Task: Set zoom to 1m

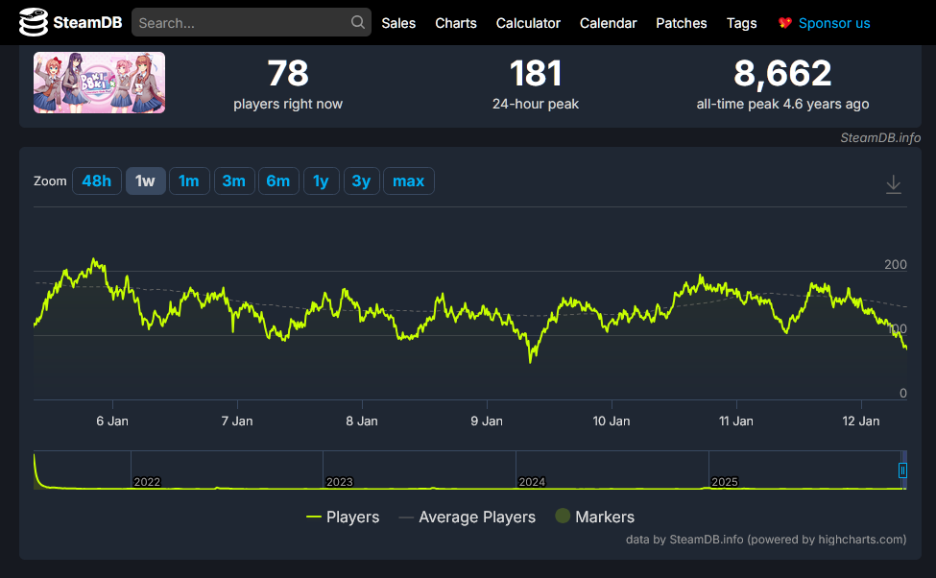Action: click(x=189, y=181)
